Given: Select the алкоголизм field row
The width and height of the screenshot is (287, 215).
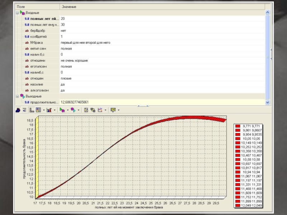Looking at the screenshot, I should [x=39, y=90].
